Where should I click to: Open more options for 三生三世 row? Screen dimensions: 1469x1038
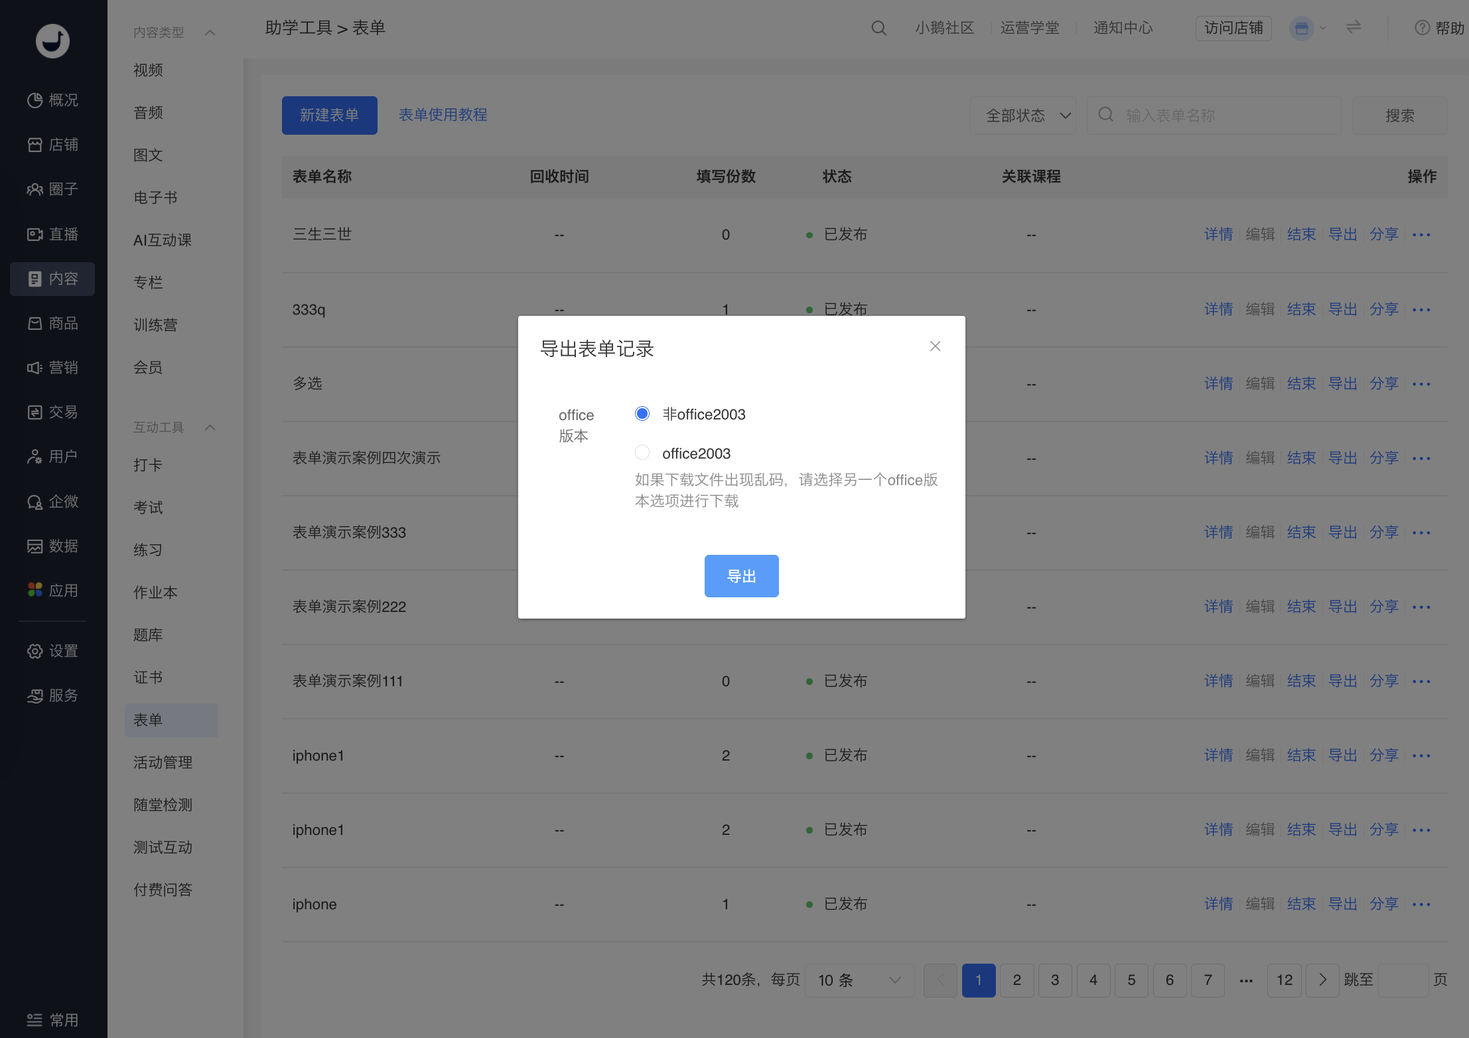pos(1421,235)
